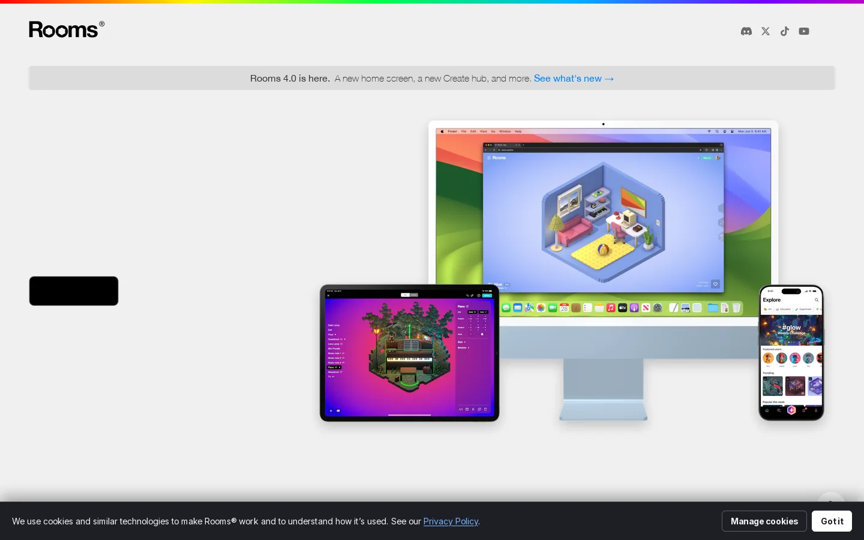Open the Rooms TikTok icon
The height and width of the screenshot is (540, 864).
(785, 31)
